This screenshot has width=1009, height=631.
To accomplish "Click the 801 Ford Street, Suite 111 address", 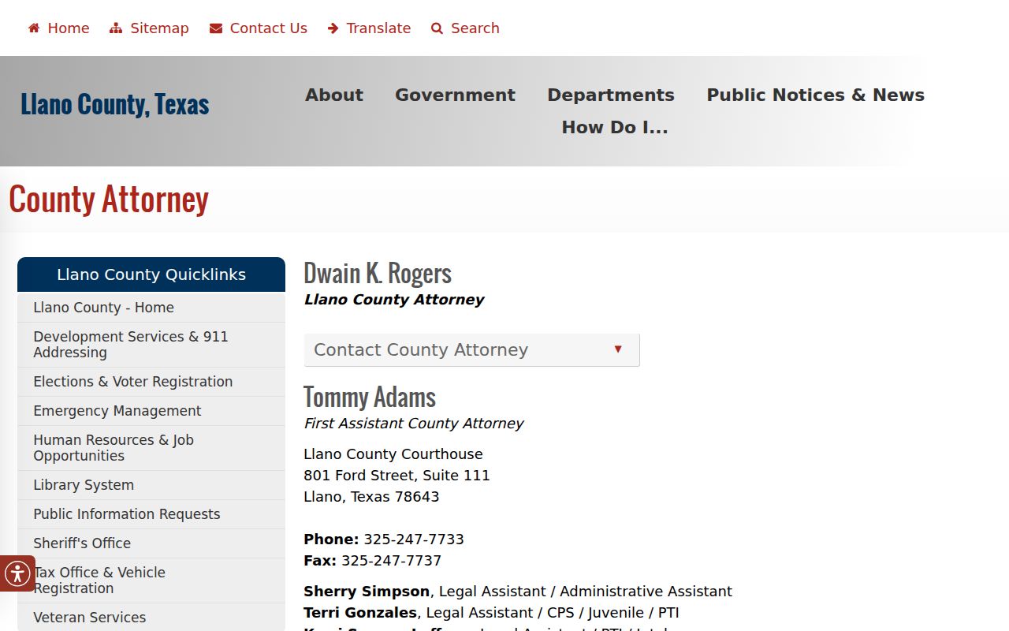I will pyautogui.click(x=397, y=476).
